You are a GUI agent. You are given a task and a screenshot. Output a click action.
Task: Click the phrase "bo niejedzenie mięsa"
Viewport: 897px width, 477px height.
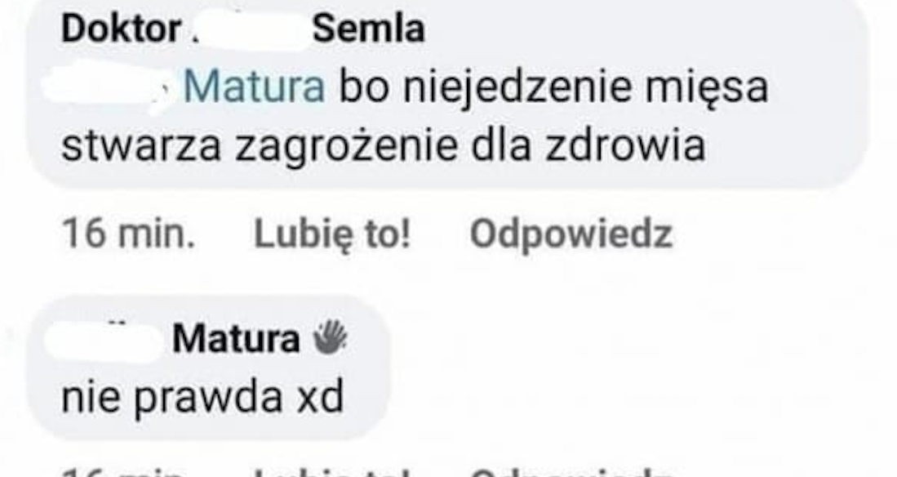(553, 87)
